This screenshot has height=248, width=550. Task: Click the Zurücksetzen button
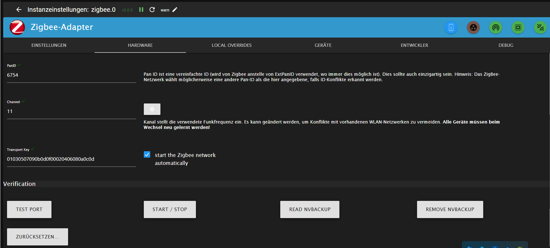coord(37,237)
